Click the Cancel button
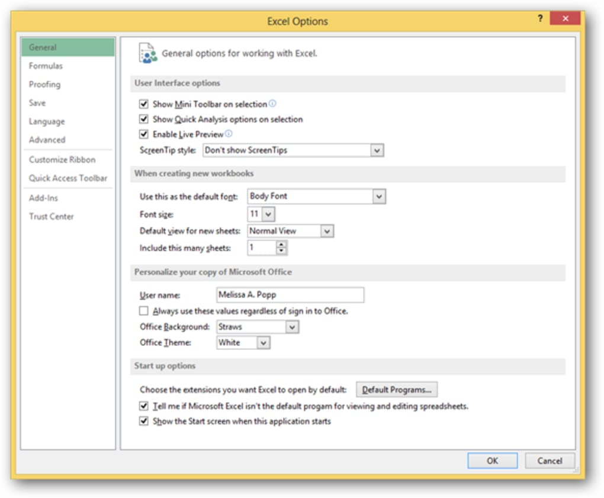This screenshot has width=604, height=498. (550, 461)
